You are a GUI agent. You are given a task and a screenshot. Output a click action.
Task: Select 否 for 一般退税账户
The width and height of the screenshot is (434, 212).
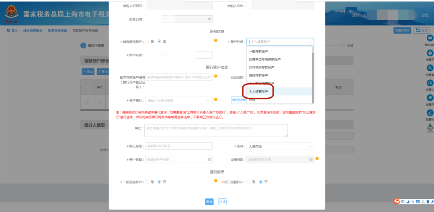[x=160, y=182]
